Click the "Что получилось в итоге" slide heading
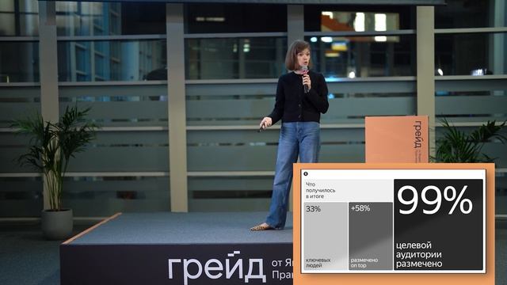The width and height of the screenshot is (507, 285). coord(320,190)
